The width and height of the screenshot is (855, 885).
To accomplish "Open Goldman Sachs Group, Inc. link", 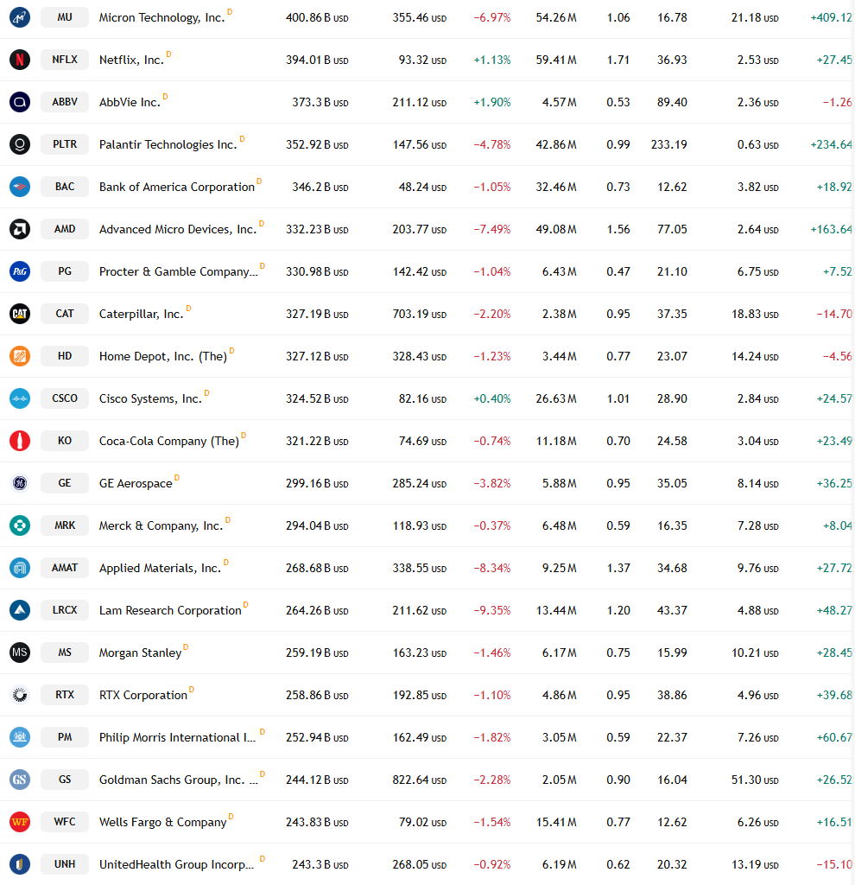I will pyautogui.click(x=179, y=780).
